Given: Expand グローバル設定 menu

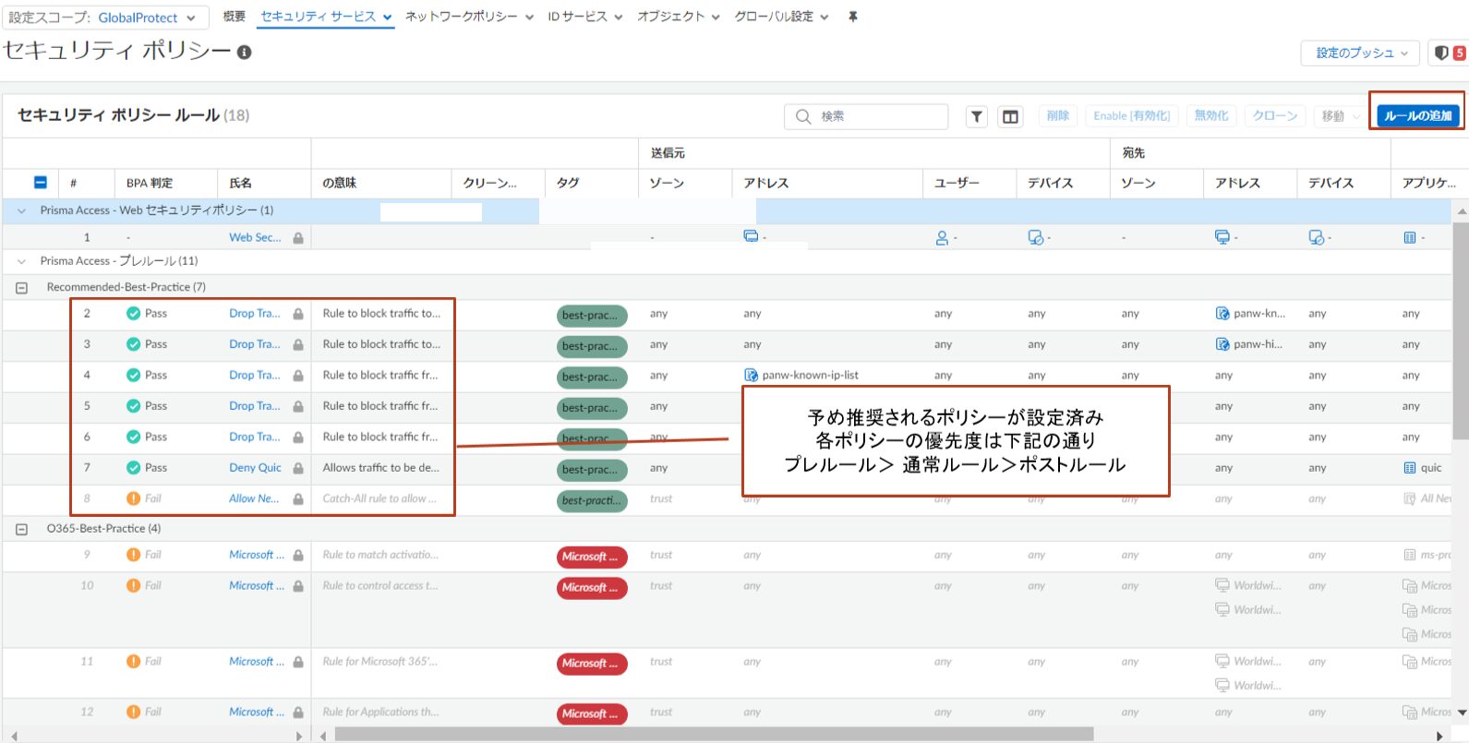Looking at the screenshot, I should pos(781,17).
